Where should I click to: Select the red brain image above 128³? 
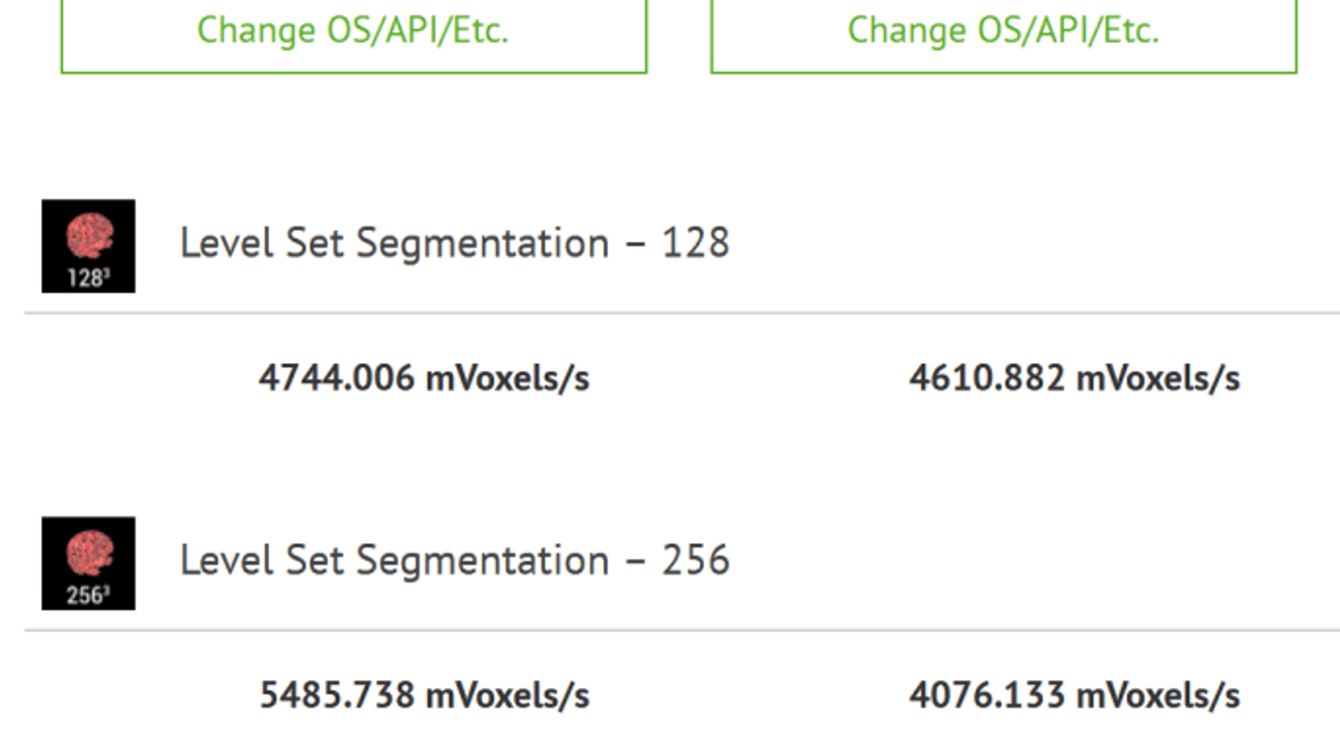pyautogui.click(x=90, y=235)
